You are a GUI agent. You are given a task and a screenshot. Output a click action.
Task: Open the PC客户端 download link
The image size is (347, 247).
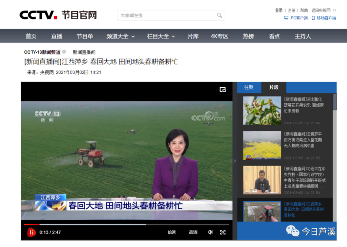296,18
